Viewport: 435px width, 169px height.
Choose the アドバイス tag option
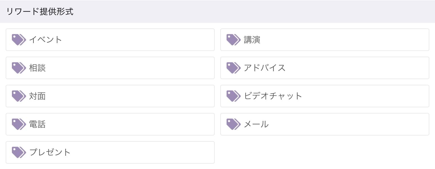(325, 68)
